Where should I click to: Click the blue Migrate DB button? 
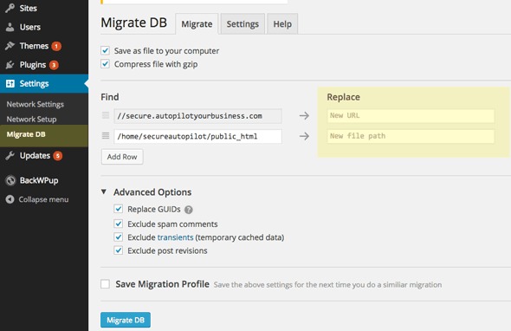point(126,320)
